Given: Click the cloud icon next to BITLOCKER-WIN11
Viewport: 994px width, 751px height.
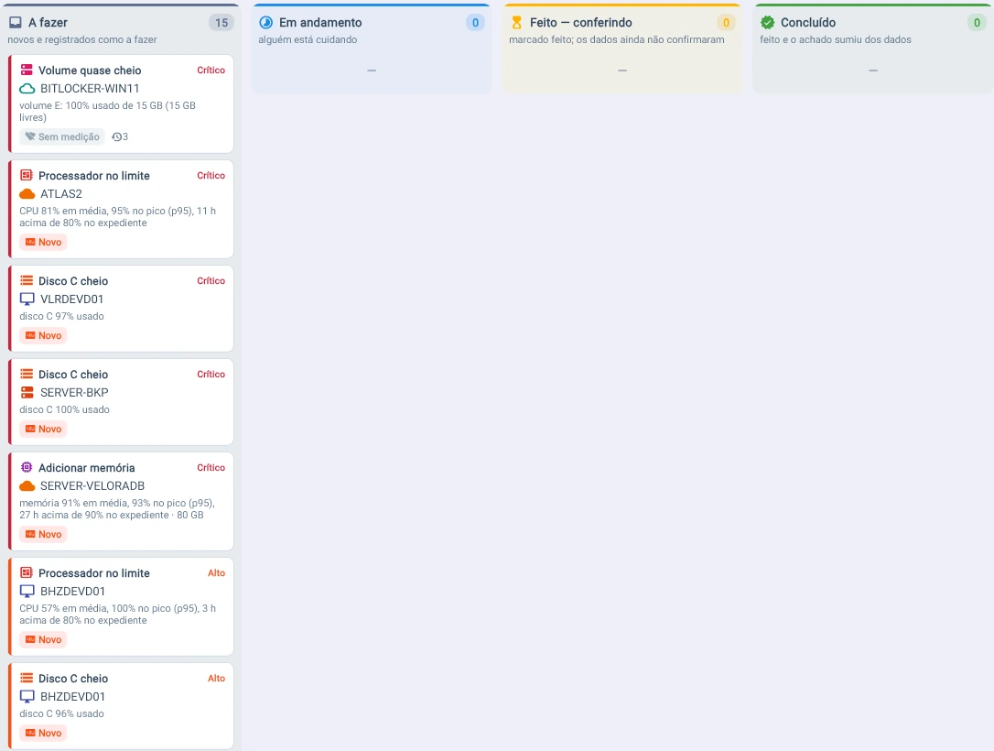Looking at the screenshot, I should (x=27, y=88).
